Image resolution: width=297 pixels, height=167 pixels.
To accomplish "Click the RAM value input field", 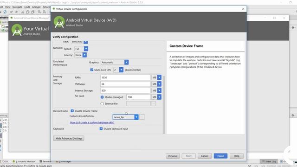I will (x=125, y=77).
